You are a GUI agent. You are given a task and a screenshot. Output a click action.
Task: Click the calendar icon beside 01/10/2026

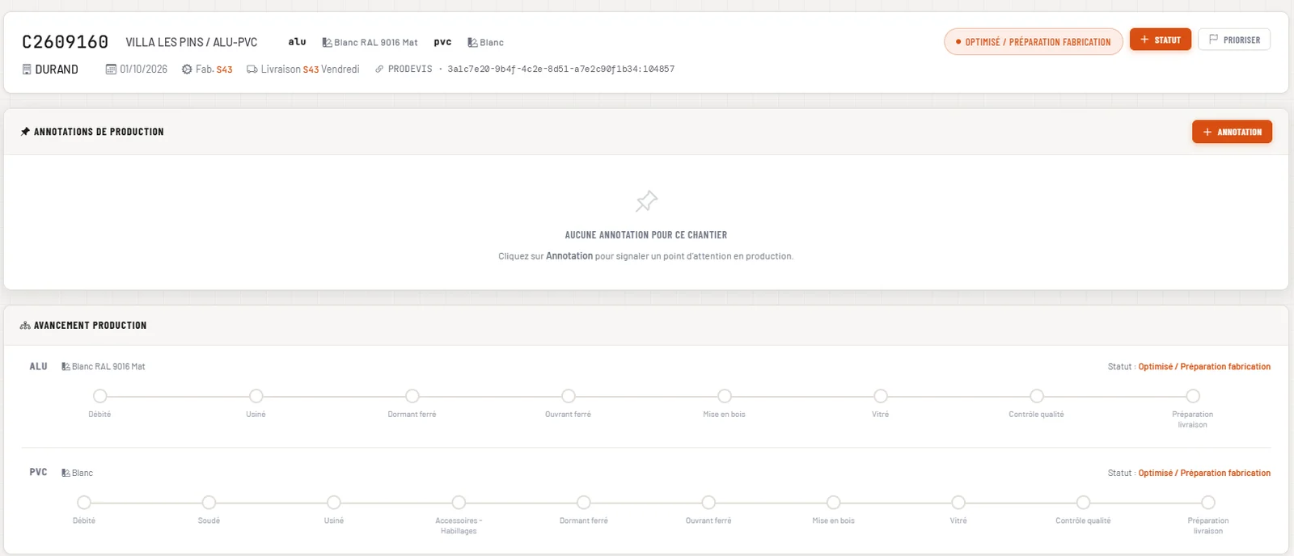(x=111, y=69)
